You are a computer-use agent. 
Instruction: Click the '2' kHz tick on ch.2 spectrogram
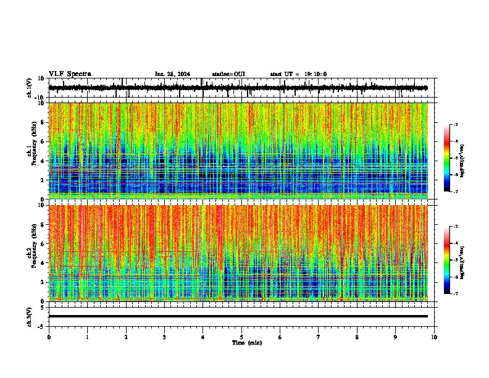tap(43, 282)
